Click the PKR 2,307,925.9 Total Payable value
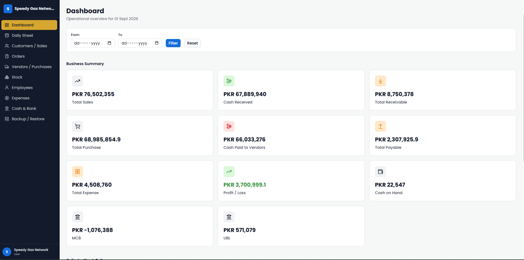The image size is (524, 260). [x=396, y=139]
